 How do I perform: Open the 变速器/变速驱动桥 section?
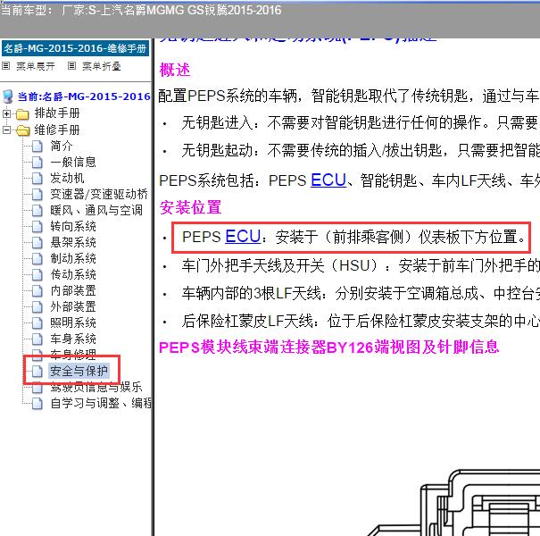pyautogui.click(x=99, y=194)
